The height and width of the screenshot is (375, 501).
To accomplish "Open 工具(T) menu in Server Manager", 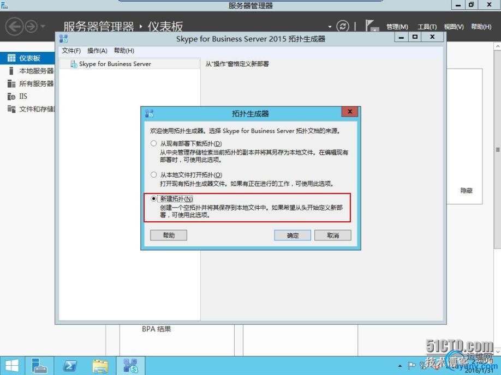I will pyautogui.click(x=427, y=27).
